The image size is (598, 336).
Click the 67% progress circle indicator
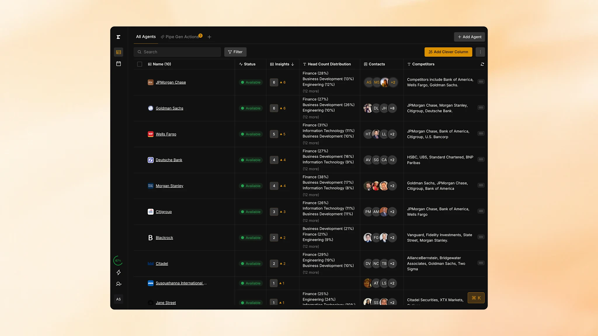click(118, 260)
